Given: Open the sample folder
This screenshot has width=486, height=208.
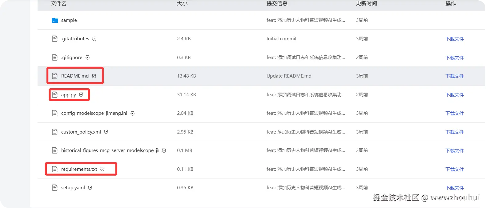Looking at the screenshot, I should click(69, 20).
